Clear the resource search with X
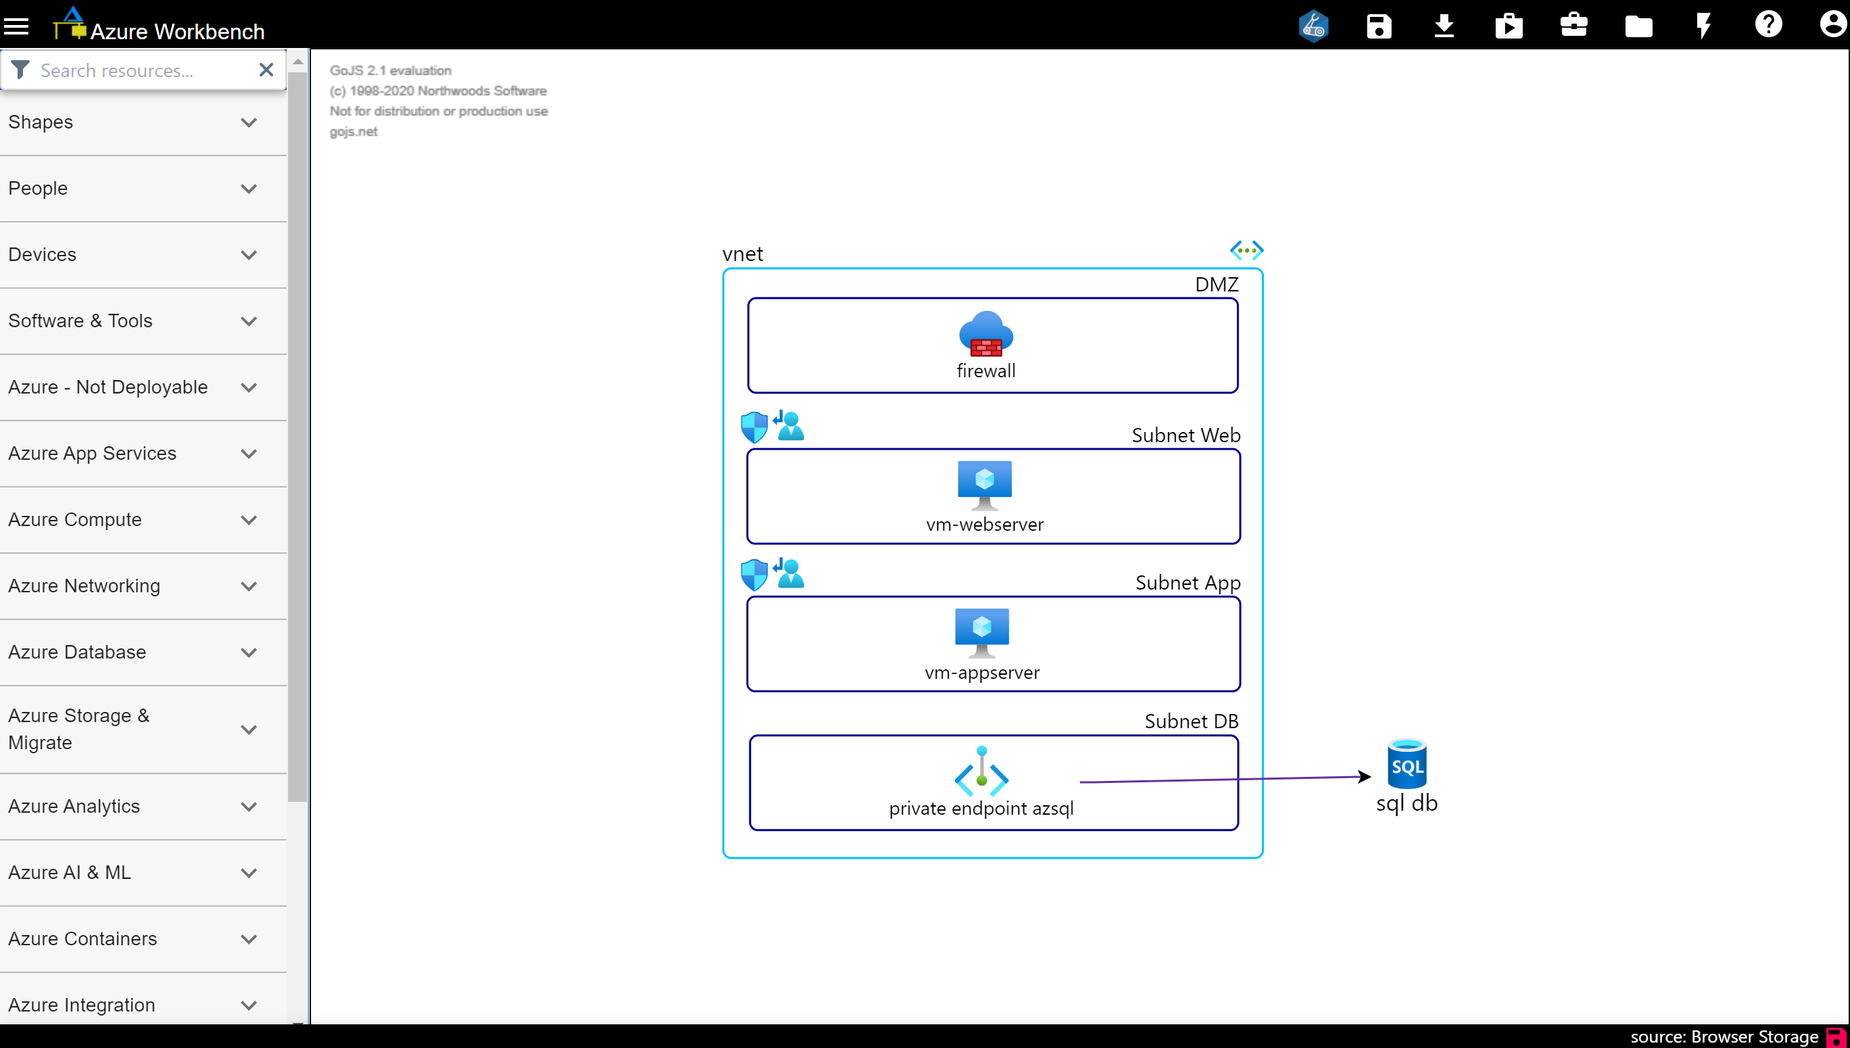1850x1048 pixels. (x=266, y=70)
